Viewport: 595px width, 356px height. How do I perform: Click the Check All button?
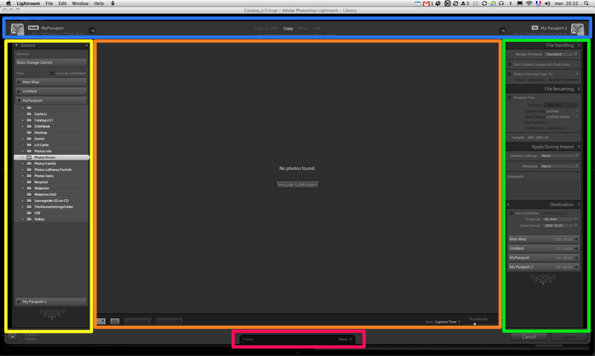(x=137, y=322)
